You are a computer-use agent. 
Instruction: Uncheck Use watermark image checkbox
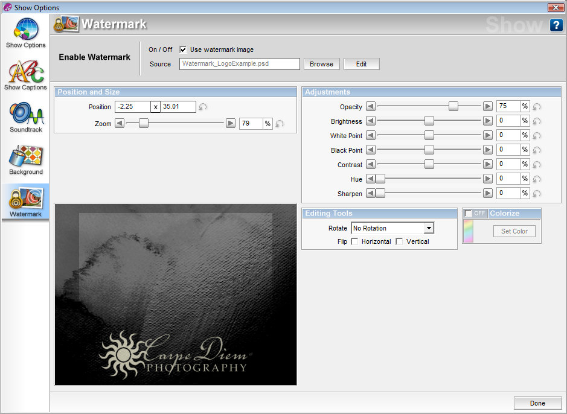[x=184, y=49]
